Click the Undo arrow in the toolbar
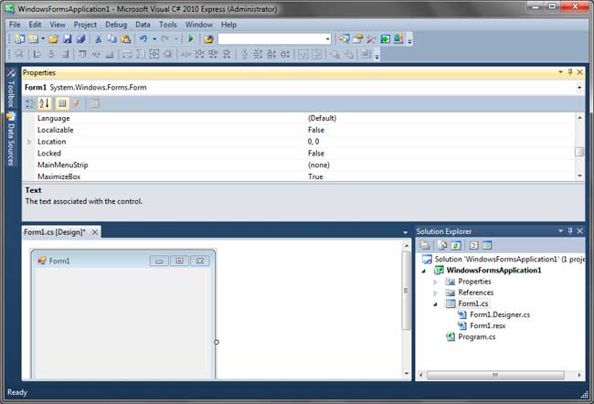594x404 pixels. [143, 39]
